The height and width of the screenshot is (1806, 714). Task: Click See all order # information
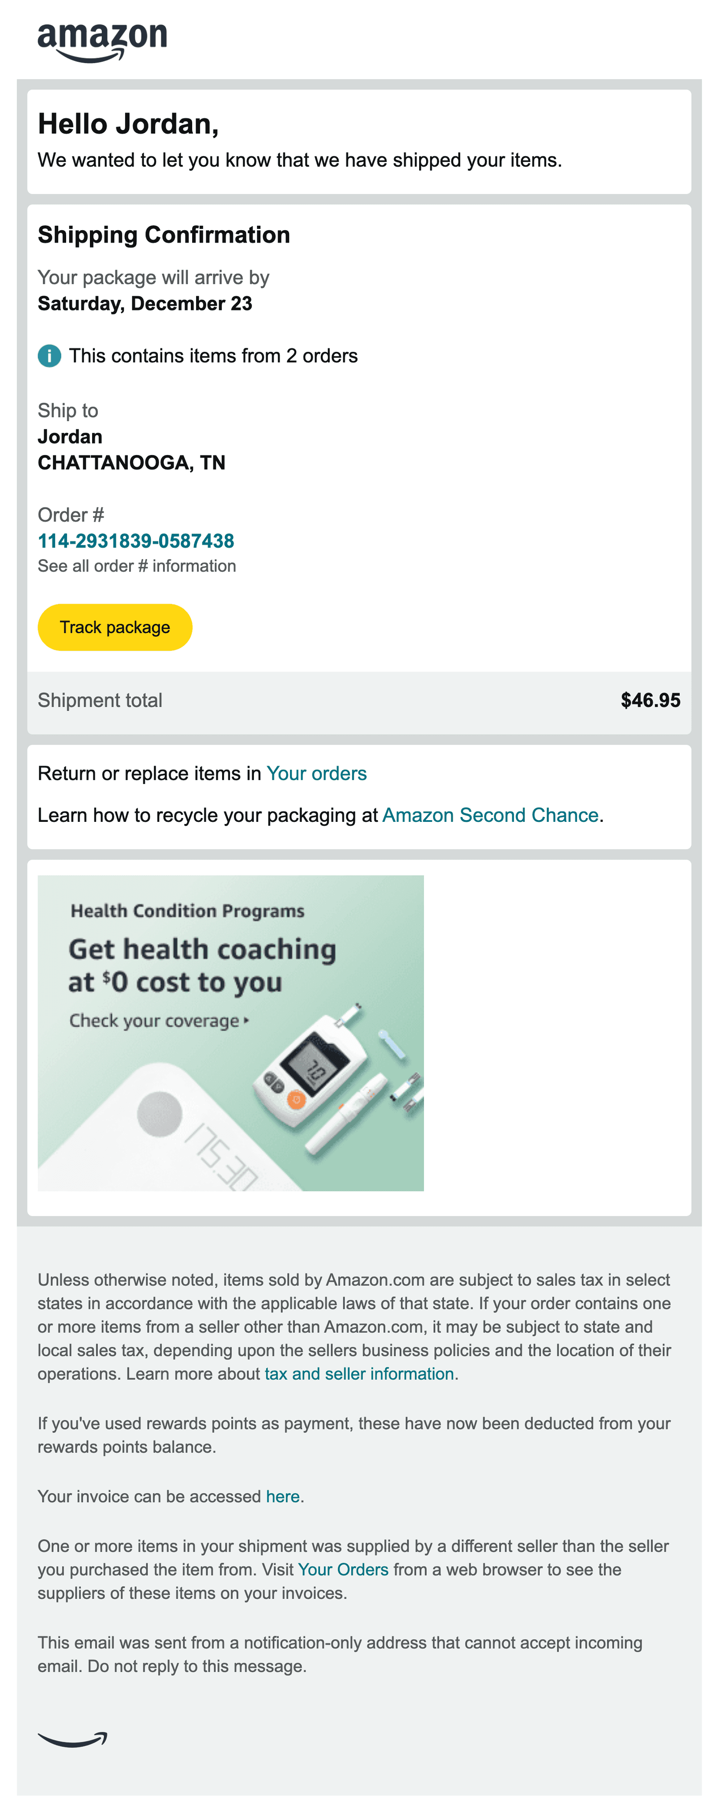click(138, 566)
